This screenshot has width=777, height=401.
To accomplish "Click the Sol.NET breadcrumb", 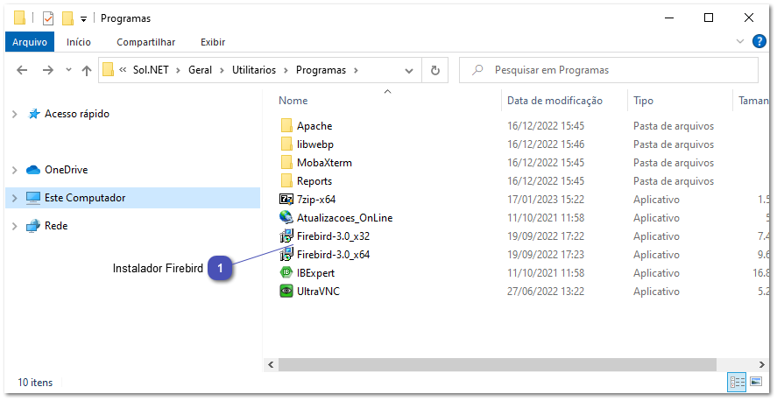I will 151,70.
